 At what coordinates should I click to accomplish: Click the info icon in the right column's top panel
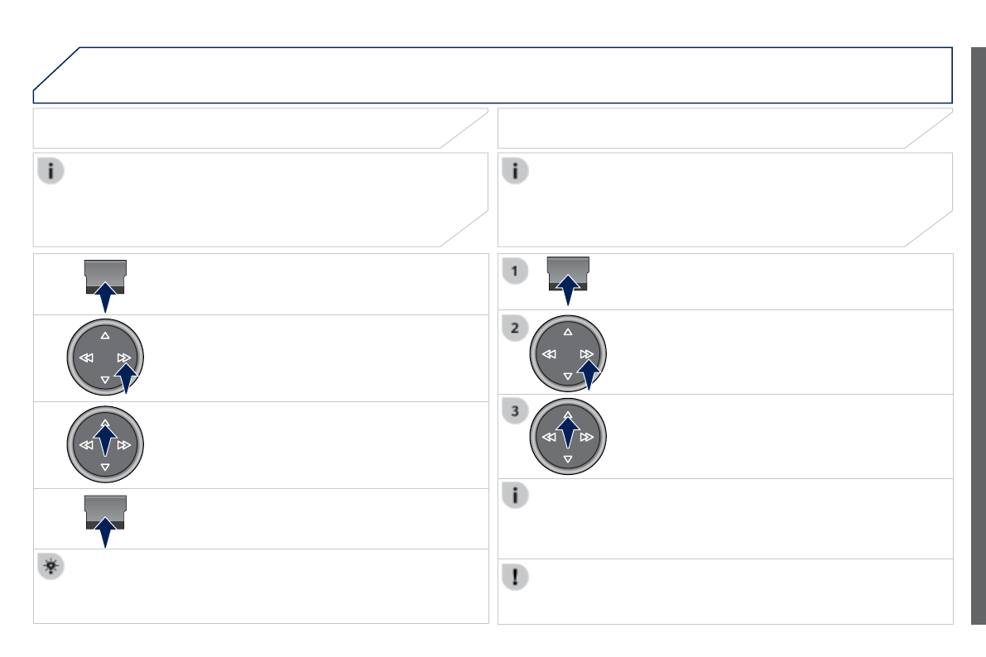coord(515,171)
